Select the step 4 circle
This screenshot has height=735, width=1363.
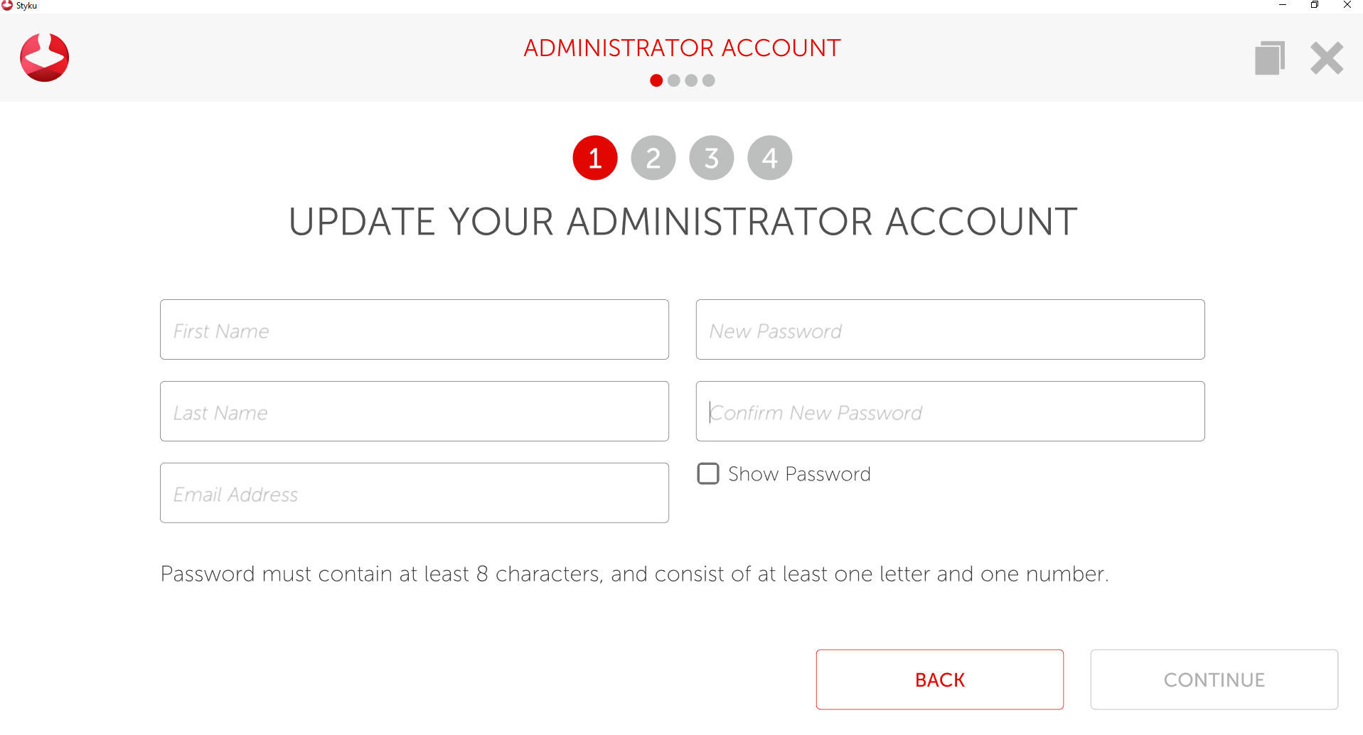click(769, 158)
